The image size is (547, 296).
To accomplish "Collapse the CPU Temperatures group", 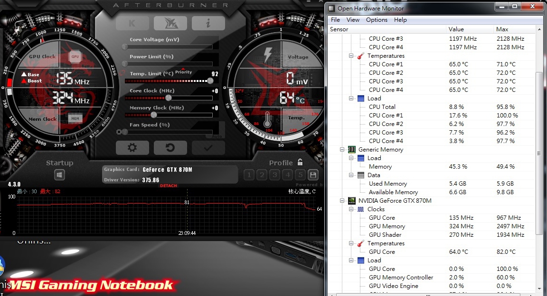I will point(351,56).
